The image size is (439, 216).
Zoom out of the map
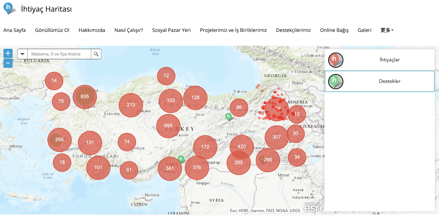[8, 63]
